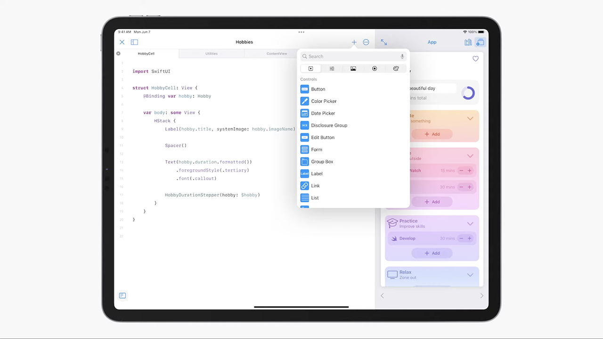This screenshot has height=339, width=603.
Task: Show the modifiers library category
Action: coord(332,69)
